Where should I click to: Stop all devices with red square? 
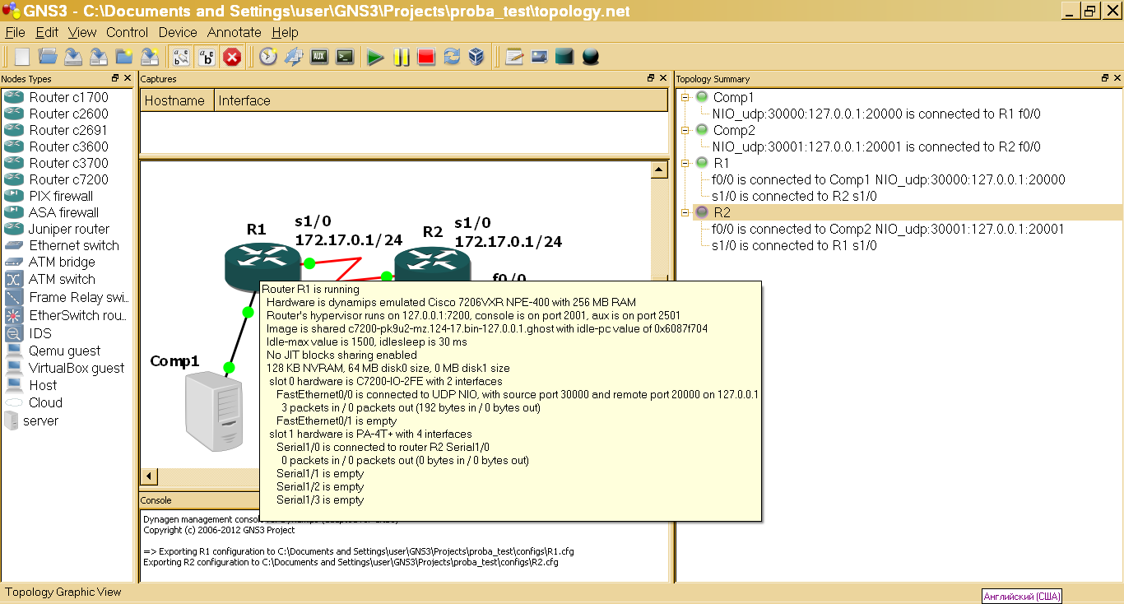coord(425,57)
